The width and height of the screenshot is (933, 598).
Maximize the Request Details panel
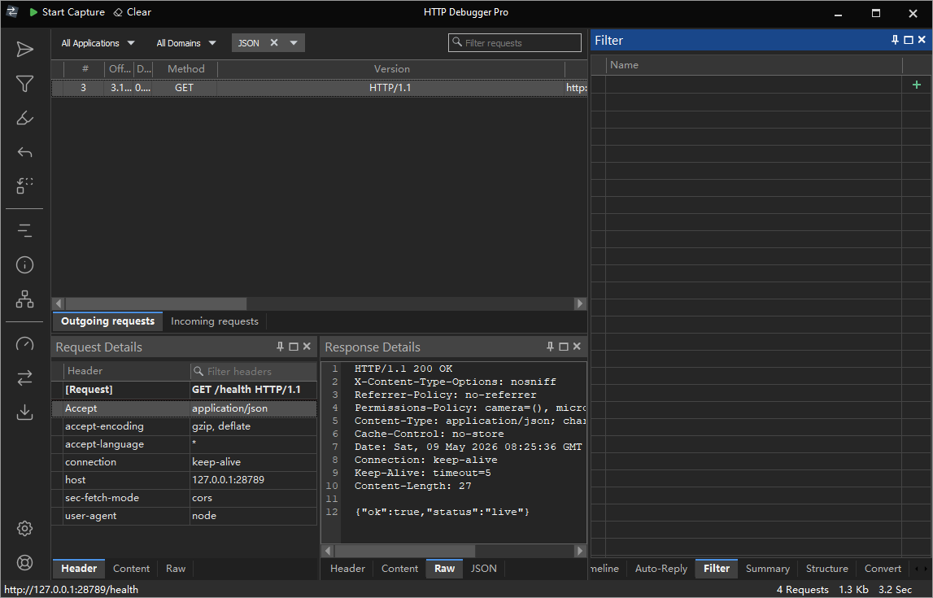click(x=294, y=347)
